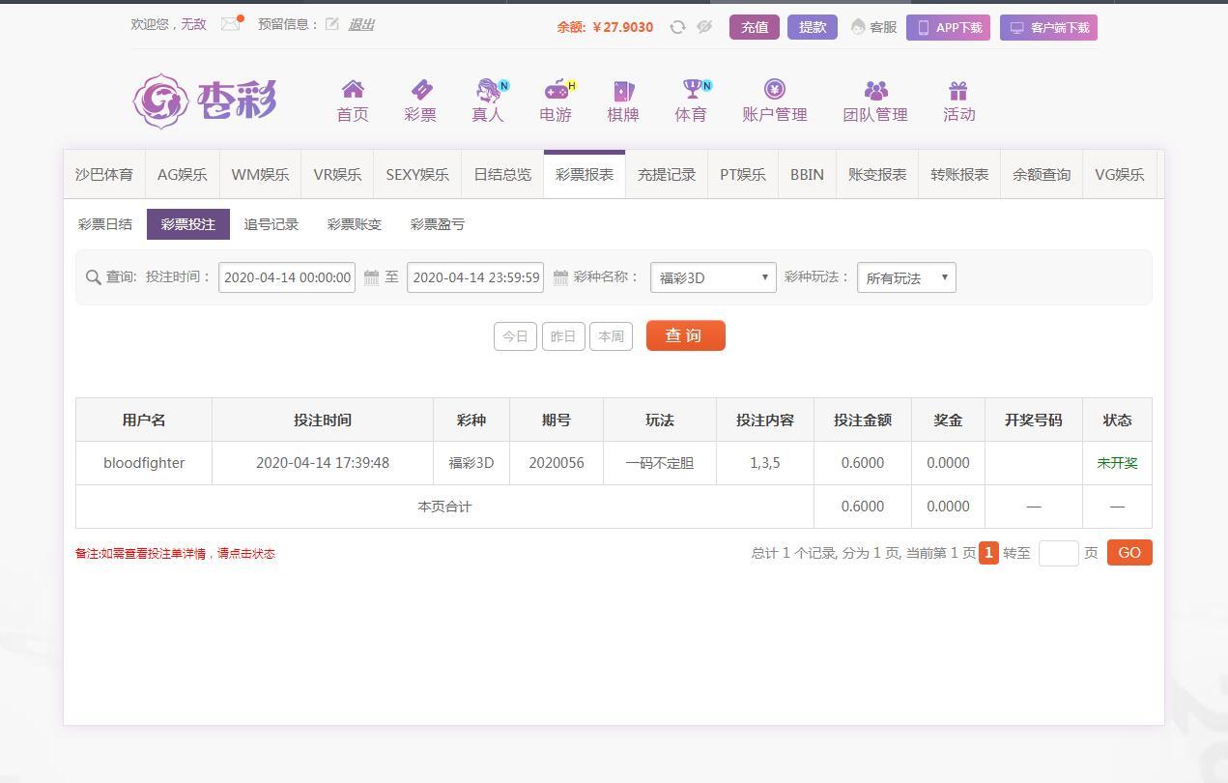Open calendar picker for end time
Viewport: 1228px width, 783px height.
(560, 277)
